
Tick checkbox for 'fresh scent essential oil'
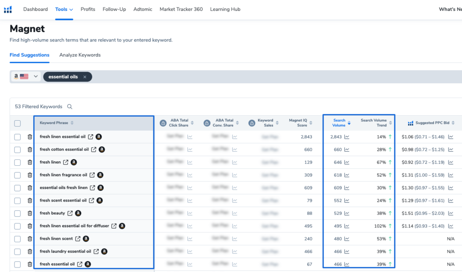click(18, 200)
